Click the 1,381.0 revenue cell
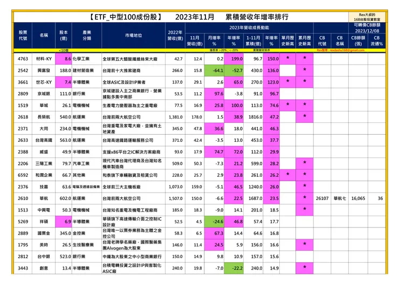The height and width of the screenshot is (282, 399). 175,117
